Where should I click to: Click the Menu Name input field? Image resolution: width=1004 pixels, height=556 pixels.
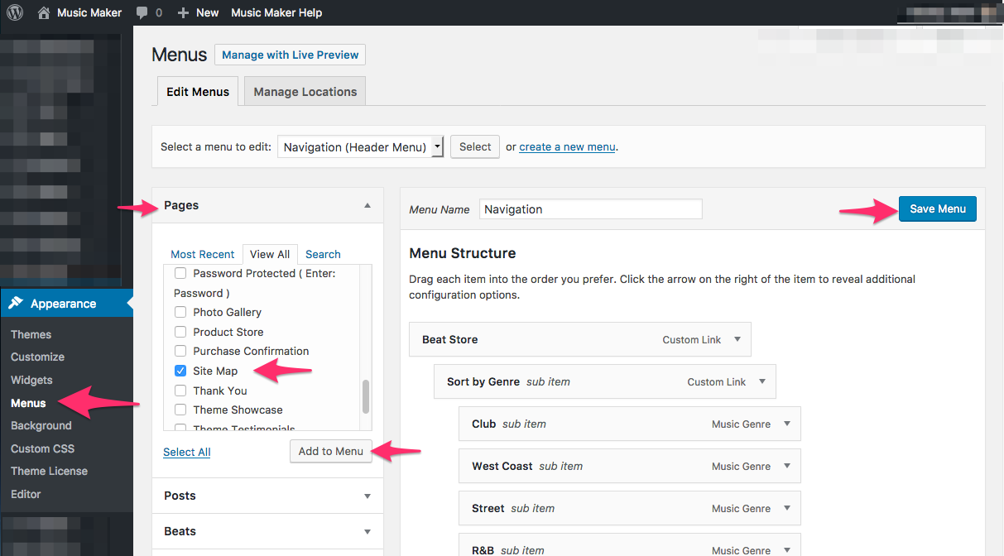591,209
